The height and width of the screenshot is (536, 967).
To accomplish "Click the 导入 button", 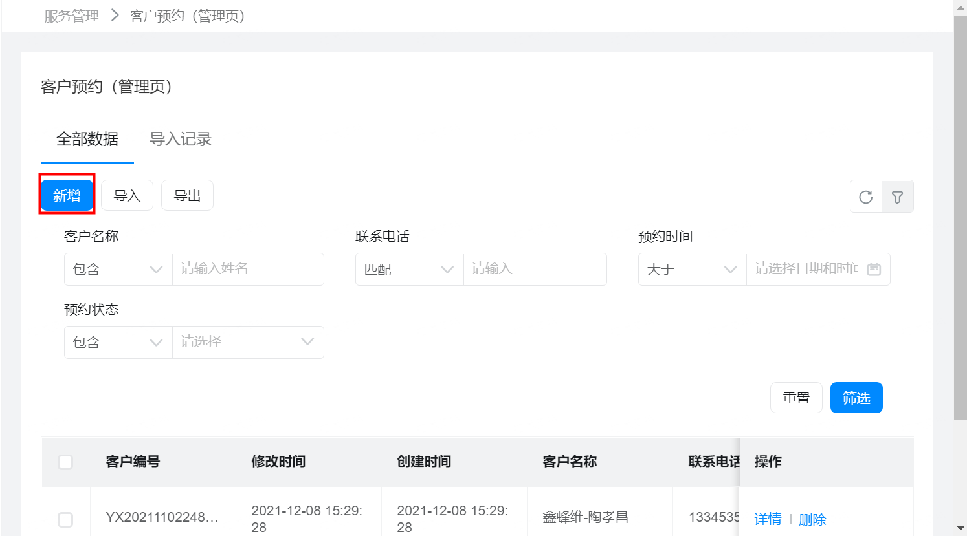I will pos(127,195).
